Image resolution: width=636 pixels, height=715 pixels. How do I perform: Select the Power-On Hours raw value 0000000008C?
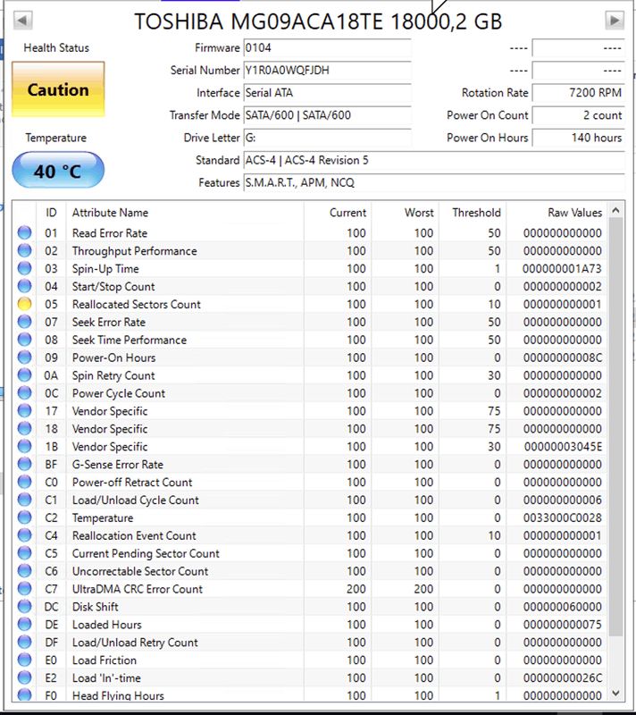tap(562, 357)
